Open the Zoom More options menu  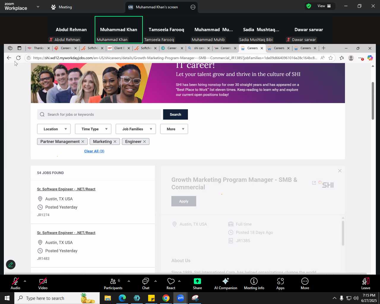click(x=305, y=284)
